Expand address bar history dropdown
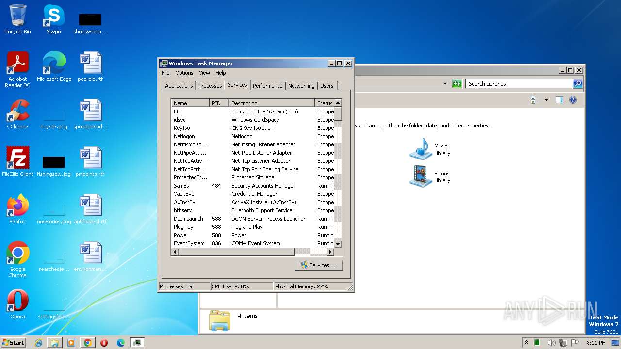The image size is (621, 349). click(445, 84)
